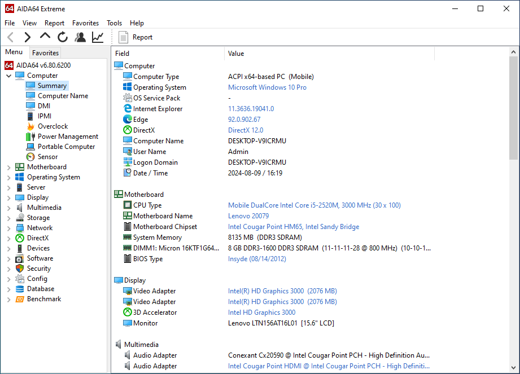Click the Lenovo 20079 motherboard link
The width and height of the screenshot is (520, 374).
pyautogui.click(x=248, y=216)
